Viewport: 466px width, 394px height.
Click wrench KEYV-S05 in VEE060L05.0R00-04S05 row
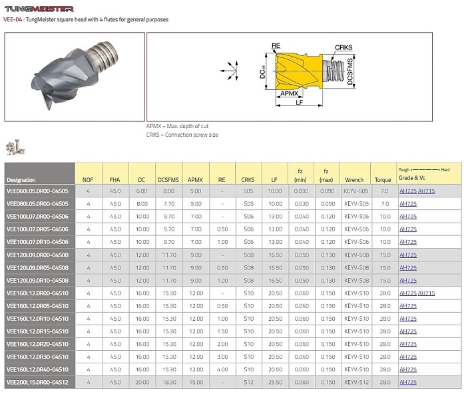click(355, 191)
